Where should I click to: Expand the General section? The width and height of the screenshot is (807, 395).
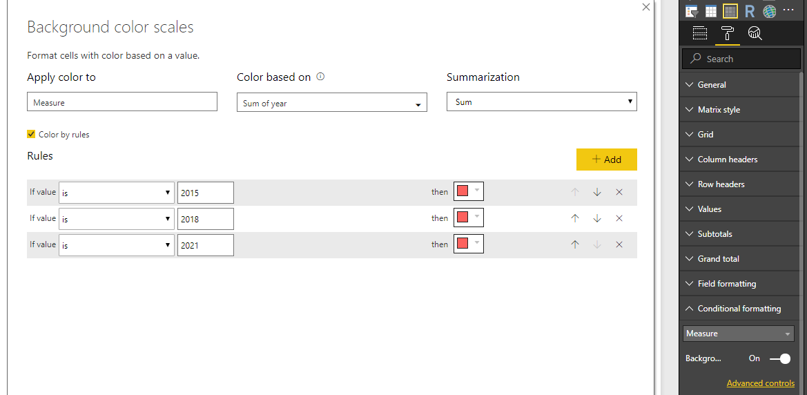click(740, 85)
